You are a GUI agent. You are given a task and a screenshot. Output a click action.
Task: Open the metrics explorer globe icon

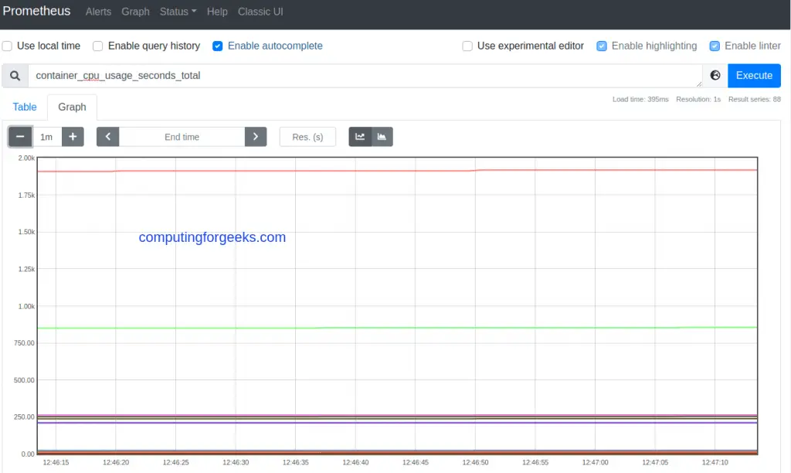pyautogui.click(x=715, y=75)
